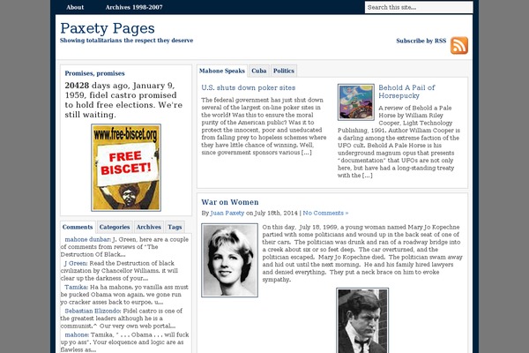Image resolution: width=529 pixels, height=353 pixels.
Task: Click the orange RSS feed icon
Action: (459, 45)
